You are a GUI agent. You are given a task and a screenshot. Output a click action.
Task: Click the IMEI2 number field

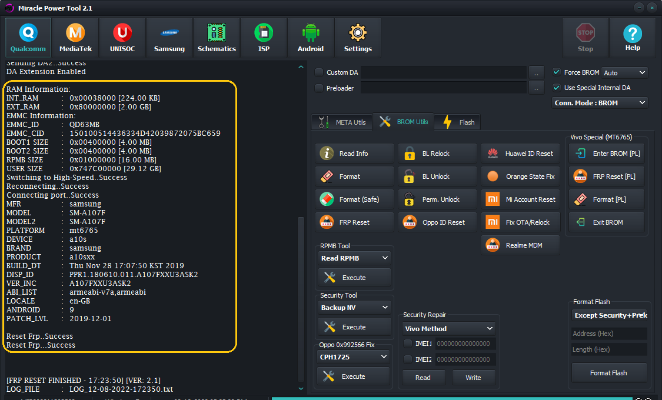[465, 359]
